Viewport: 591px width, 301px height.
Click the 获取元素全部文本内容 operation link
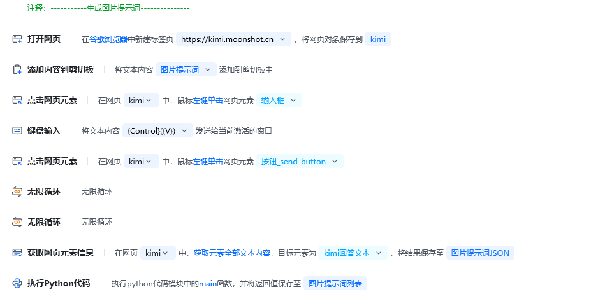232,253
